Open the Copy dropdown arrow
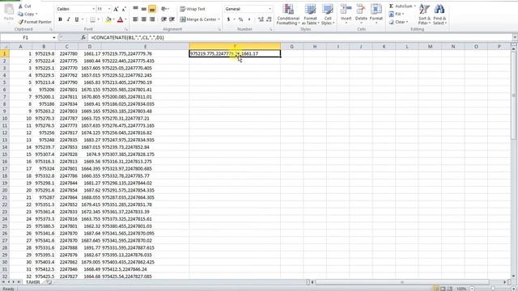518x291 pixels. click(36, 14)
